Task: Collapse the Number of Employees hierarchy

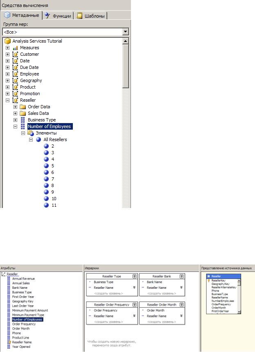Action: point(15,126)
